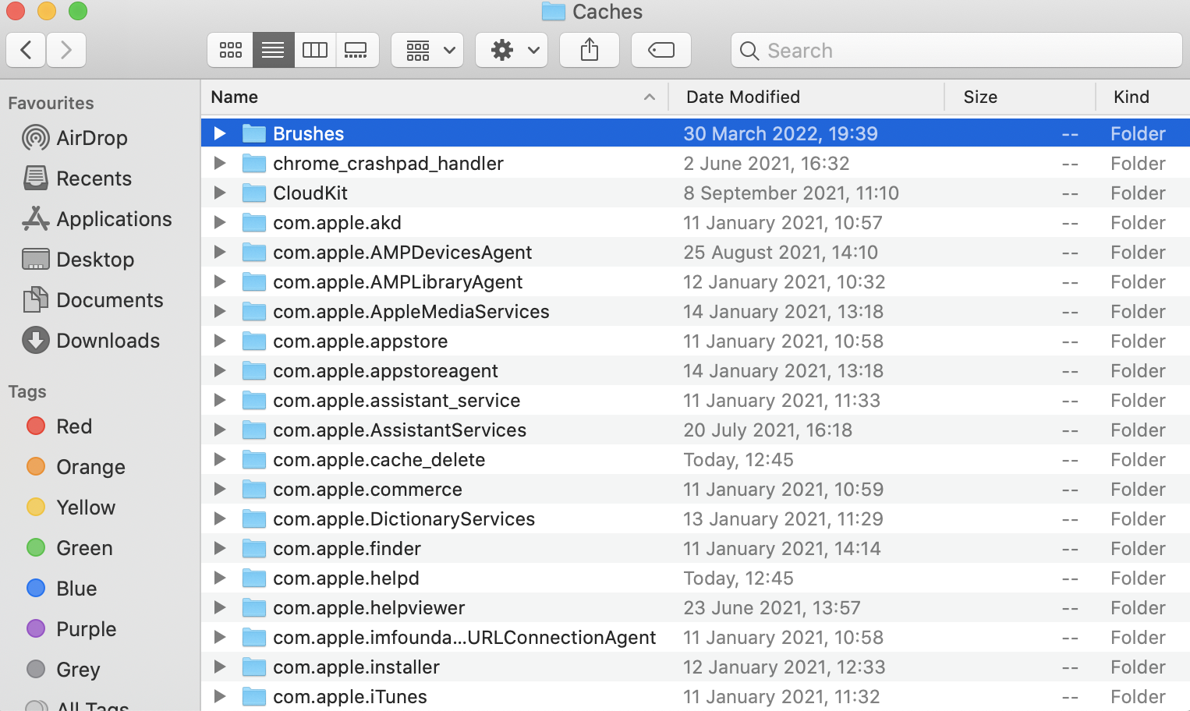Click the date 23 June 2021, 13:57
Screen dimensions: 1190x711
(x=772, y=608)
